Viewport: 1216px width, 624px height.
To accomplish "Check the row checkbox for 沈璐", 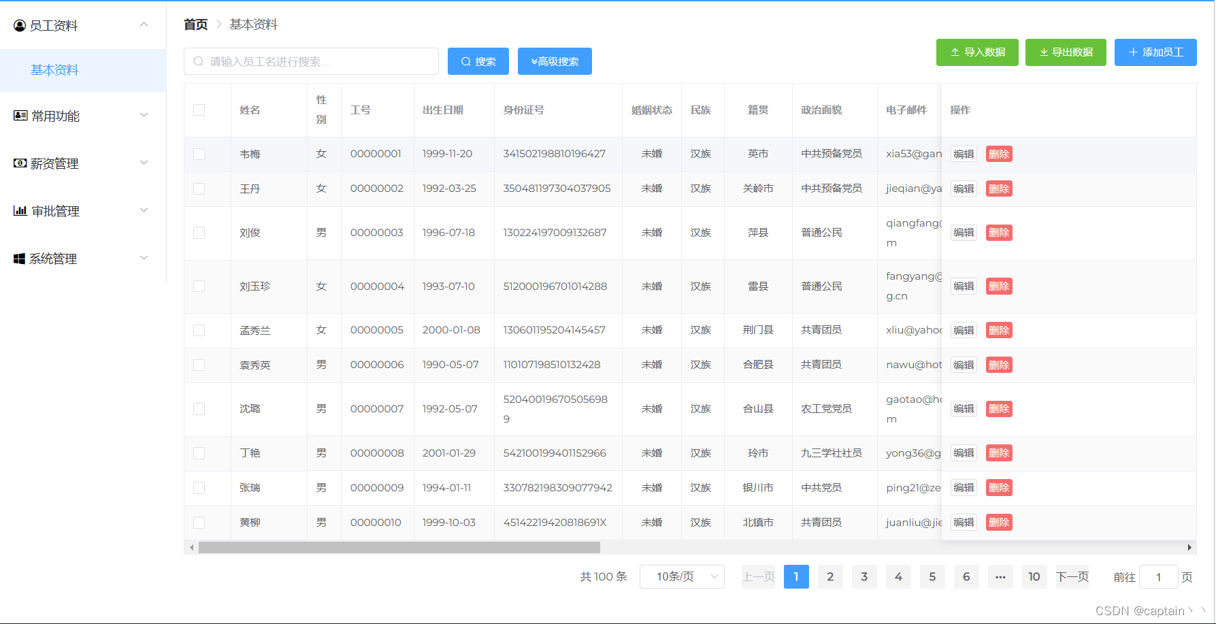I will [x=199, y=409].
